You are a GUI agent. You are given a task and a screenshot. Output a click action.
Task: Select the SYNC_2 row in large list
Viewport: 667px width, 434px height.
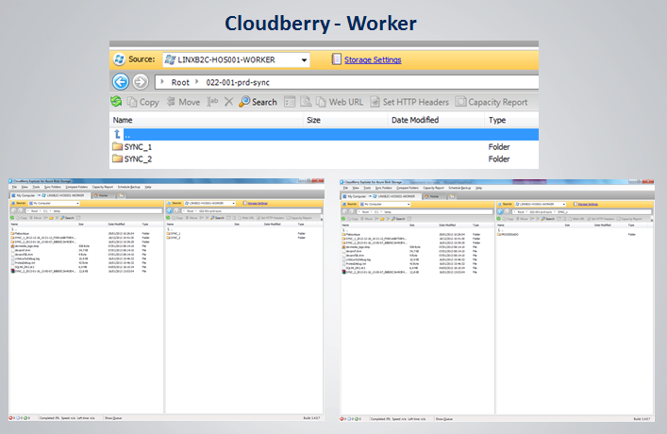[x=325, y=159]
